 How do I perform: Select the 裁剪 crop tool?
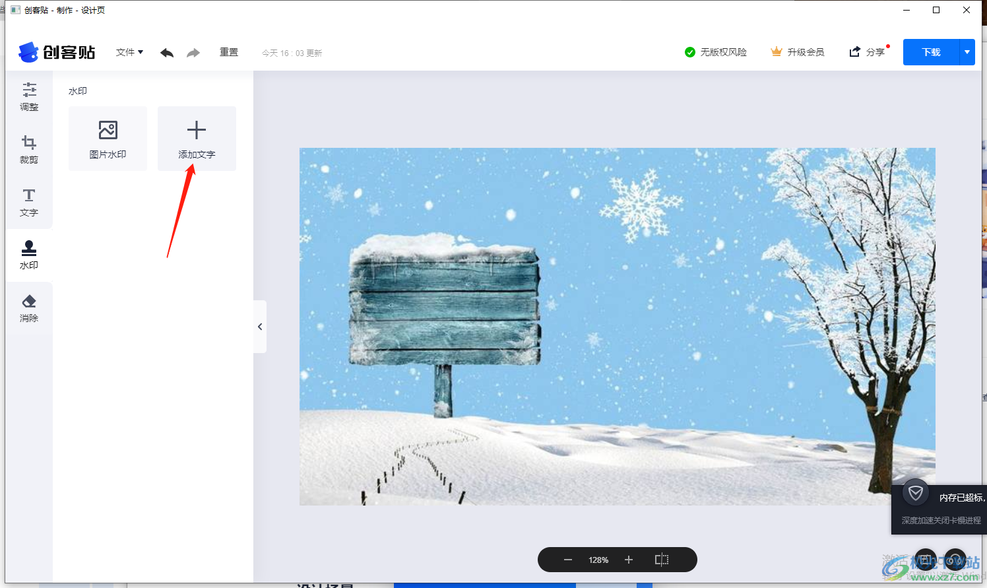[x=29, y=150]
